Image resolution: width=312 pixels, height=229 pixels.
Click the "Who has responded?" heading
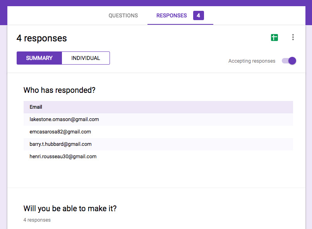(59, 90)
